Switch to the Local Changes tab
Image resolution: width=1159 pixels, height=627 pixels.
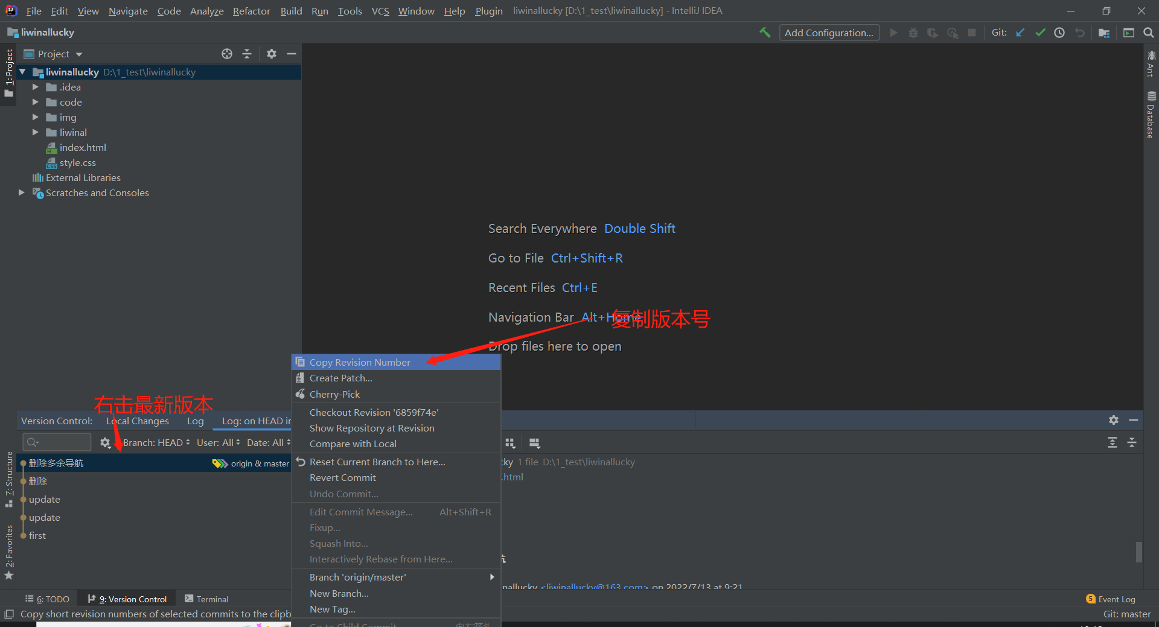click(x=138, y=421)
